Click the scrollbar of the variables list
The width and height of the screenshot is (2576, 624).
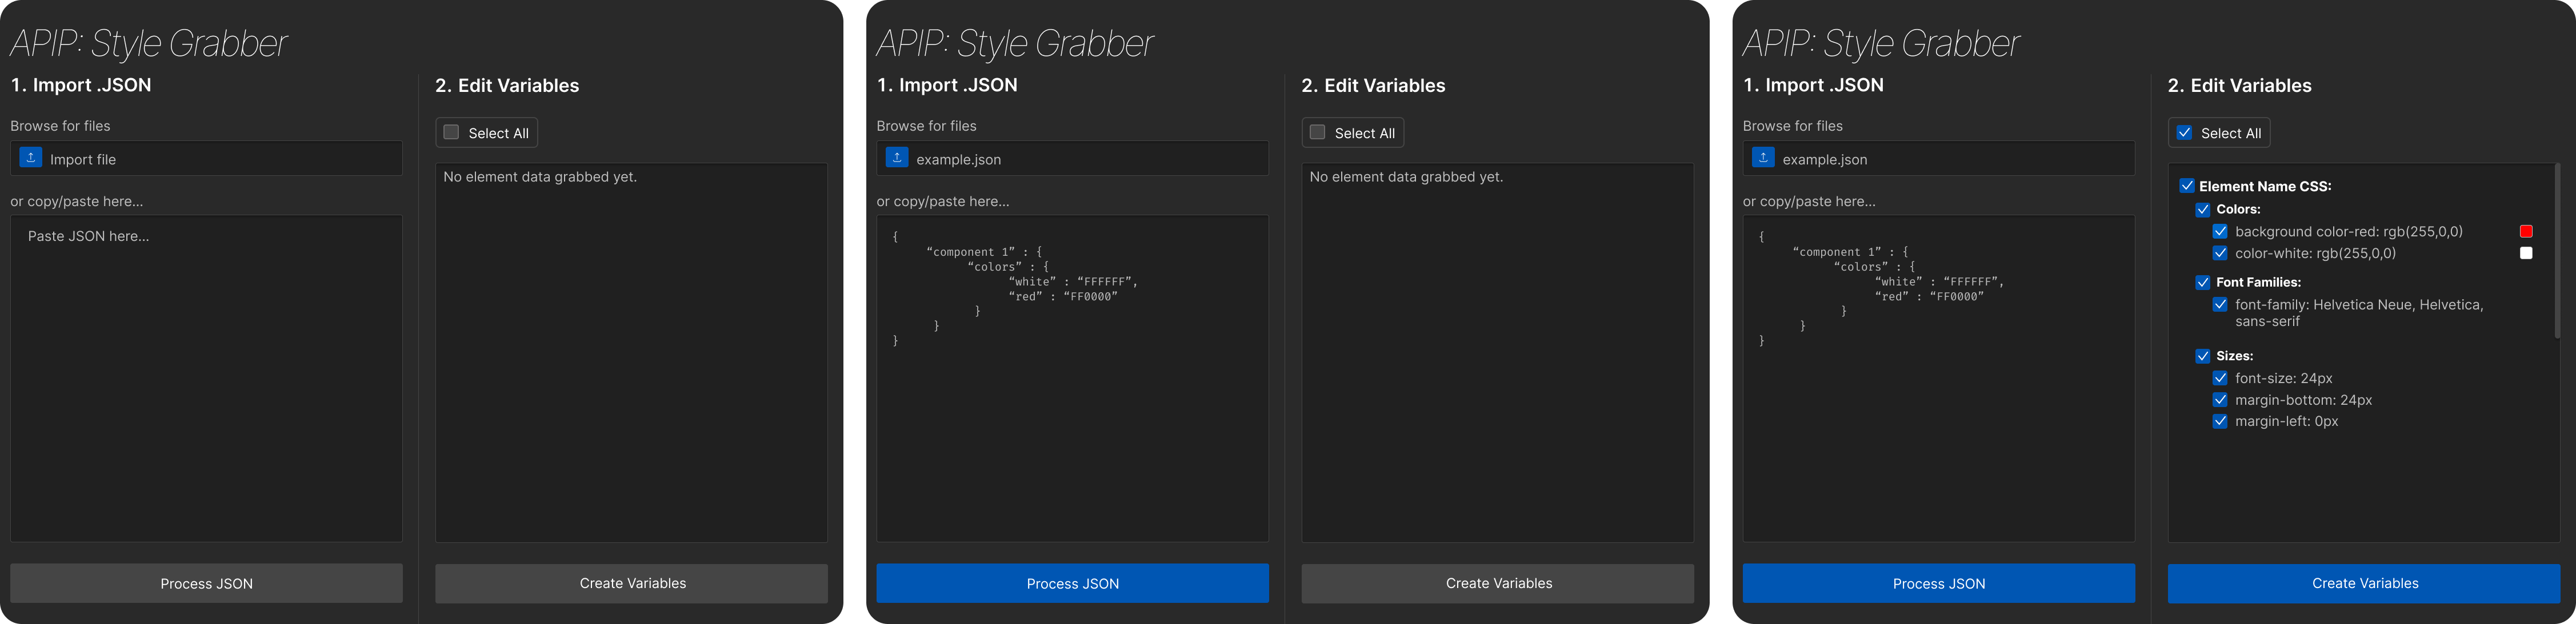2557,251
